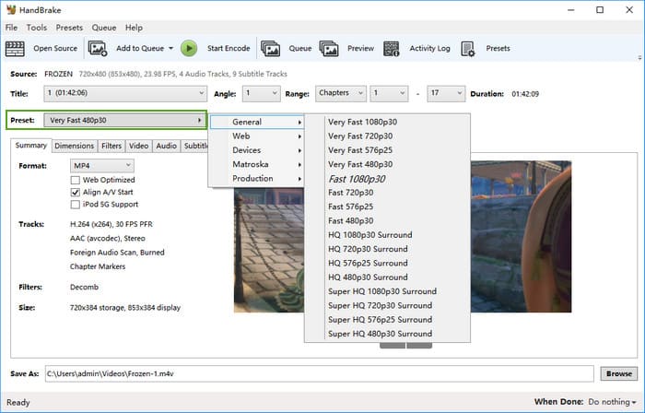Click the Start Encode label
The height and width of the screenshot is (413, 645).
[x=229, y=49]
